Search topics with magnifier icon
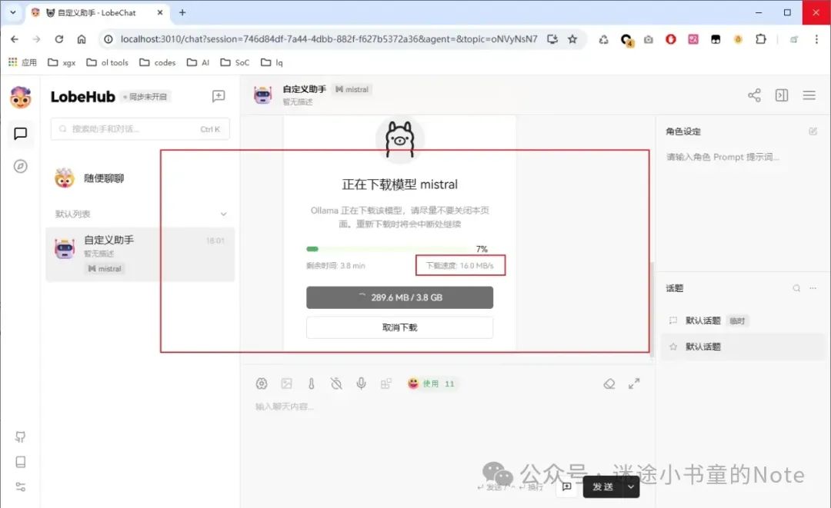This screenshot has width=831, height=508. coord(796,288)
